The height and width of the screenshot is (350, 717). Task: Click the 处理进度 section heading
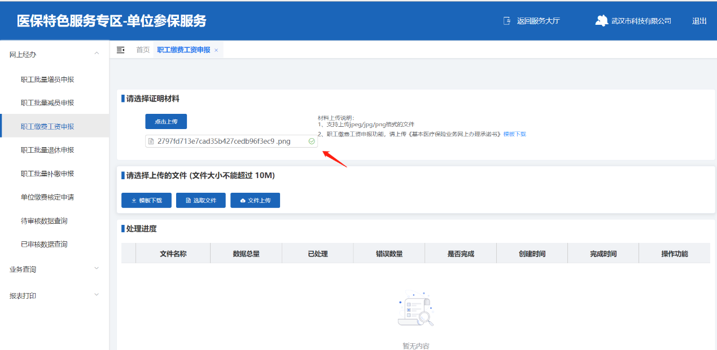pyautogui.click(x=142, y=229)
